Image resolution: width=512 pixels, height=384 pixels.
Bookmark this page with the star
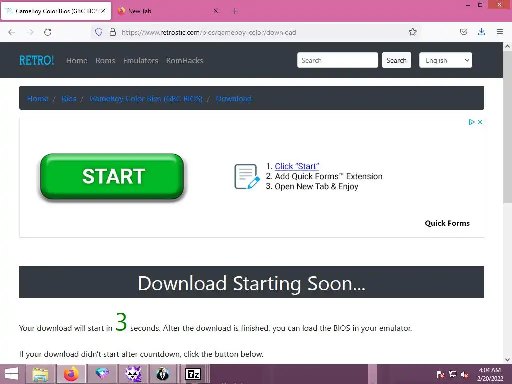tap(412, 32)
